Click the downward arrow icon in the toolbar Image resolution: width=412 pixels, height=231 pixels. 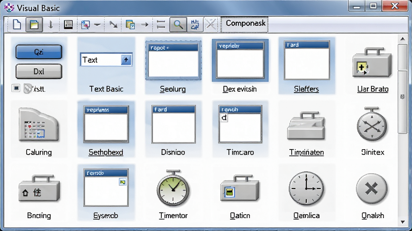pyautogui.click(x=51, y=24)
